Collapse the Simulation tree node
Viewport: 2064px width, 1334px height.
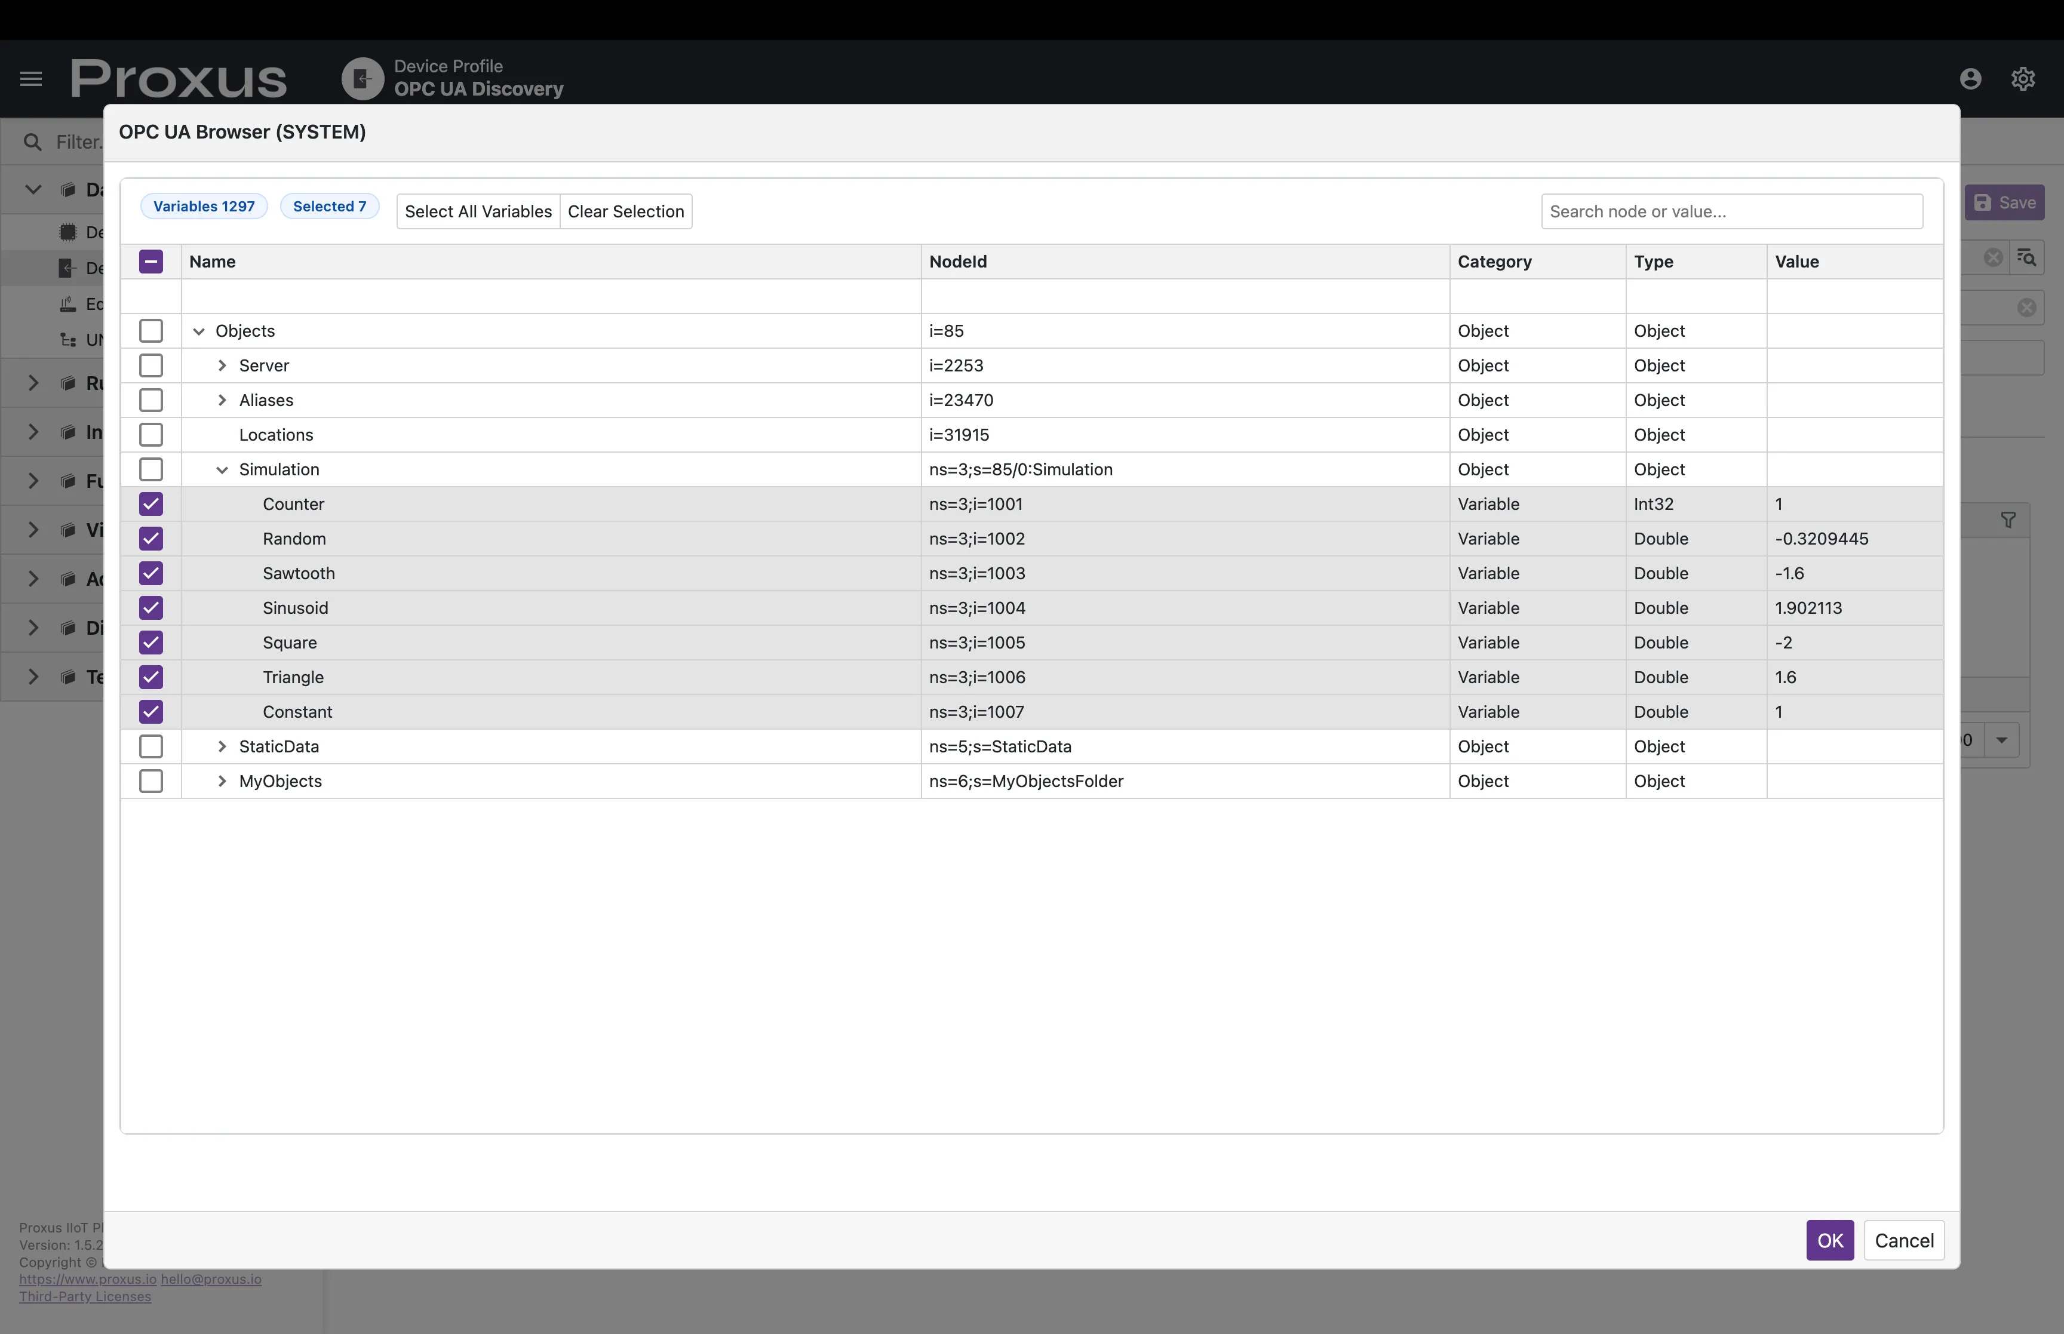(222, 469)
